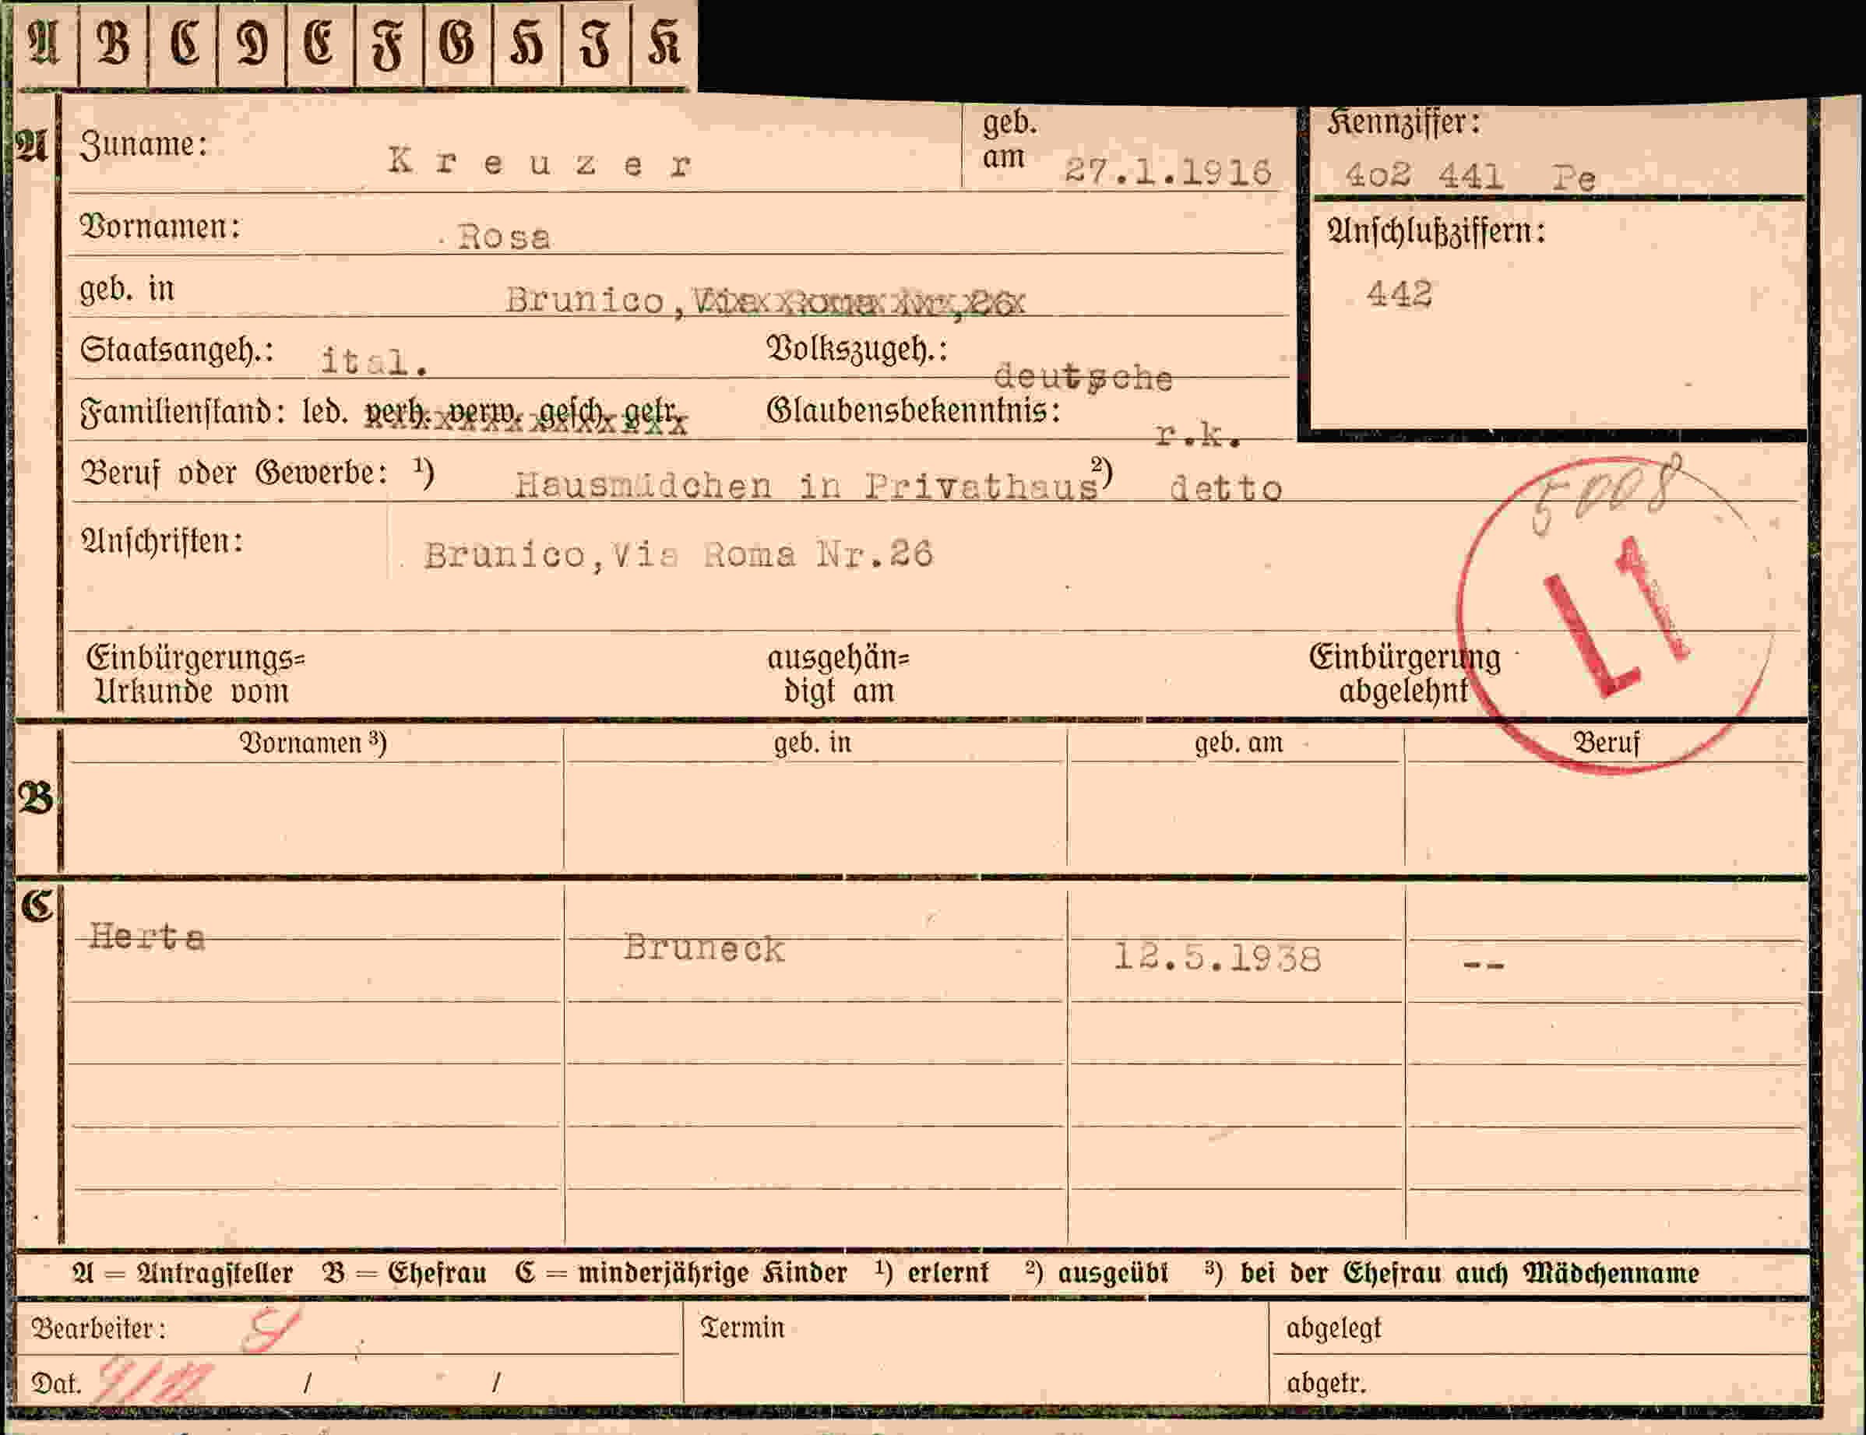Click the legend text 'B = Ehefrau'
This screenshot has width=1866, height=1435.
404,1273
